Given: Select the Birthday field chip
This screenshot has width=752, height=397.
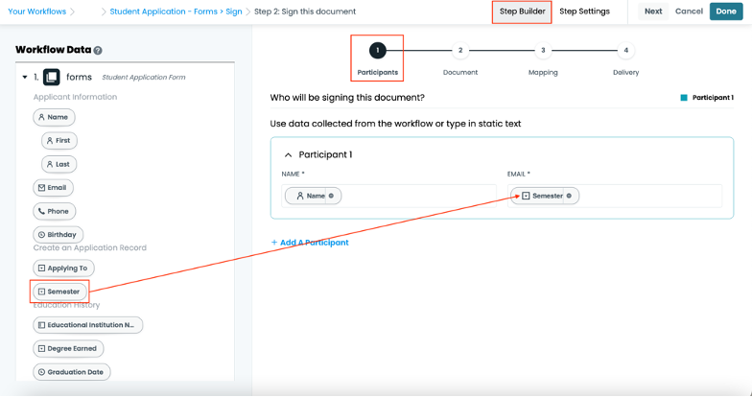Looking at the screenshot, I should click(59, 234).
